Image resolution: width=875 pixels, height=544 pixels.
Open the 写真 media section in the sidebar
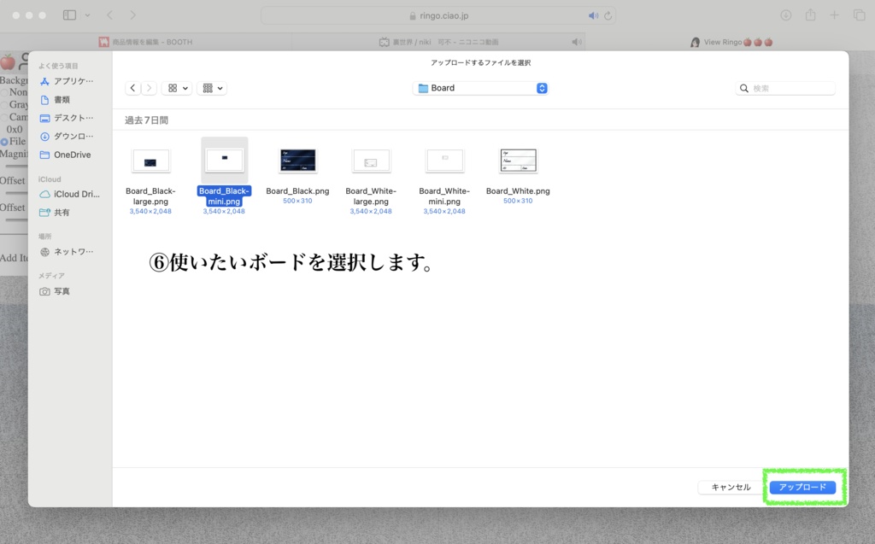point(62,290)
